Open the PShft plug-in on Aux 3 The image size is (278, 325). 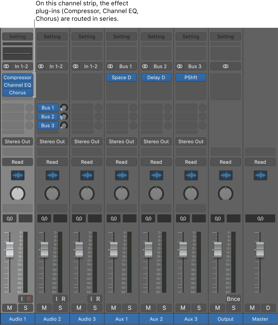coord(191,77)
